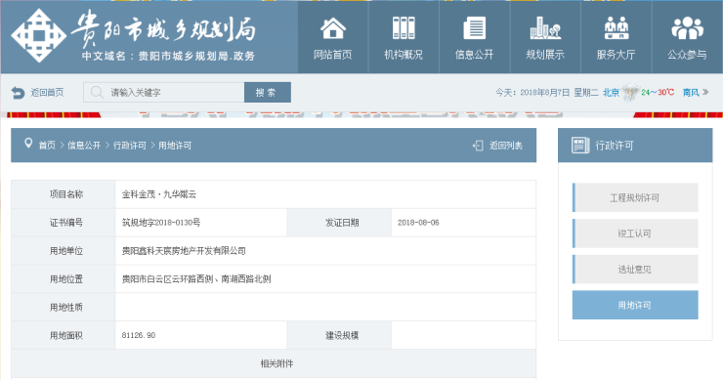Click the 用地位置 label cell
Screen dimensions: 723x380
[x=64, y=279]
